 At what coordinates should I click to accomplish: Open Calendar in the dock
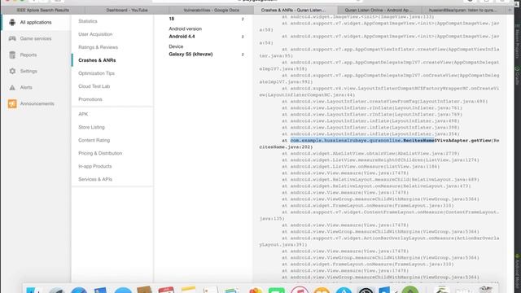pyautogui.click(x=166, y=290)
